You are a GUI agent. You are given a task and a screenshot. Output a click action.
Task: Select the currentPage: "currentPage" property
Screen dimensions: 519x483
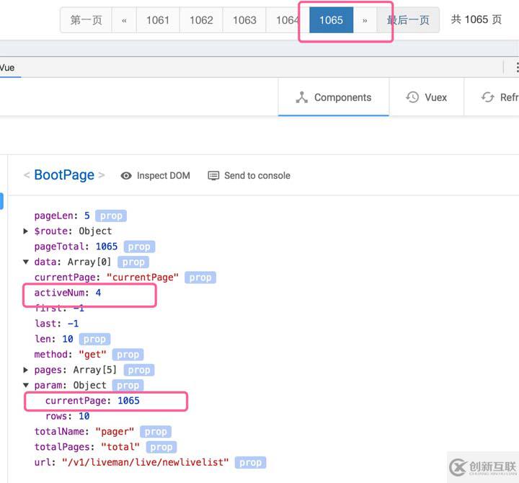click(106, 278)
